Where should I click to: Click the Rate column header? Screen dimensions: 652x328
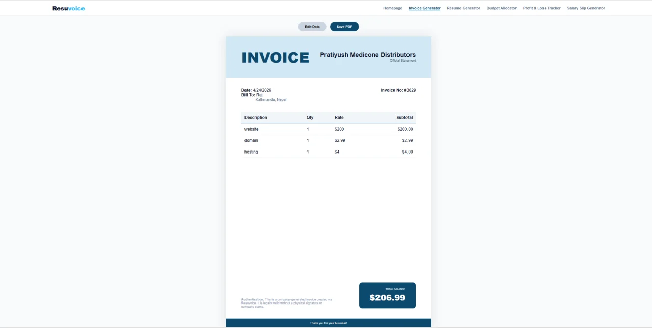click(339, 118)
